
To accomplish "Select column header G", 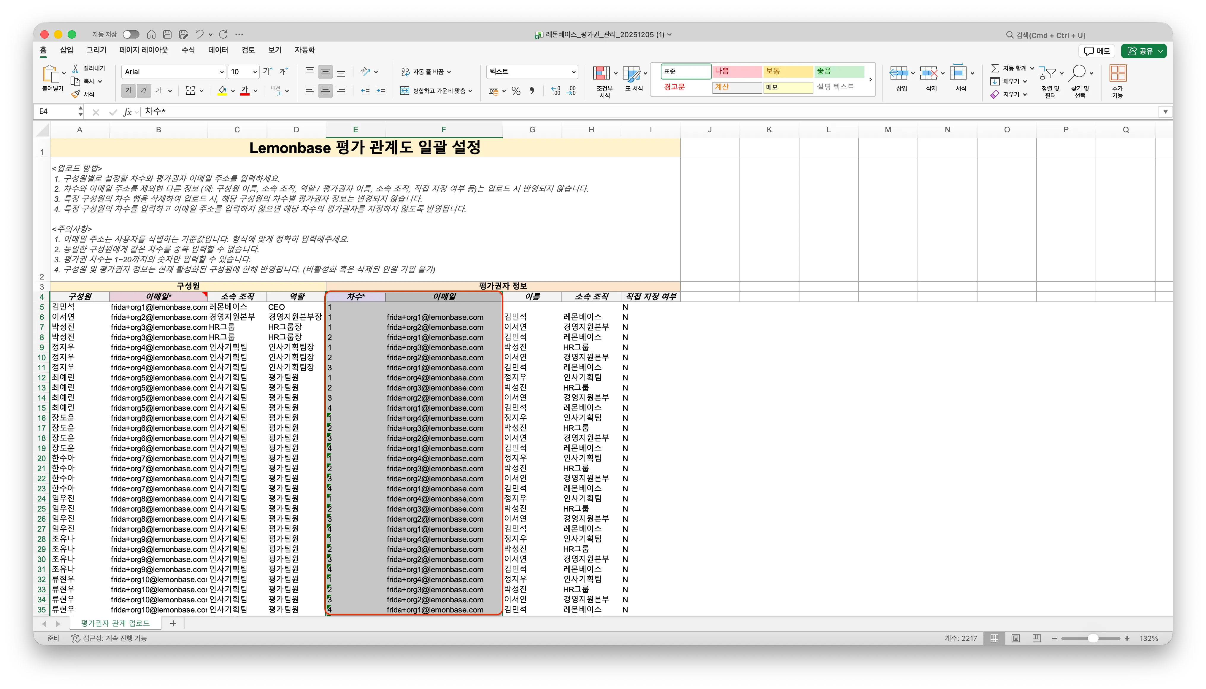I will [x=532, y=130].
